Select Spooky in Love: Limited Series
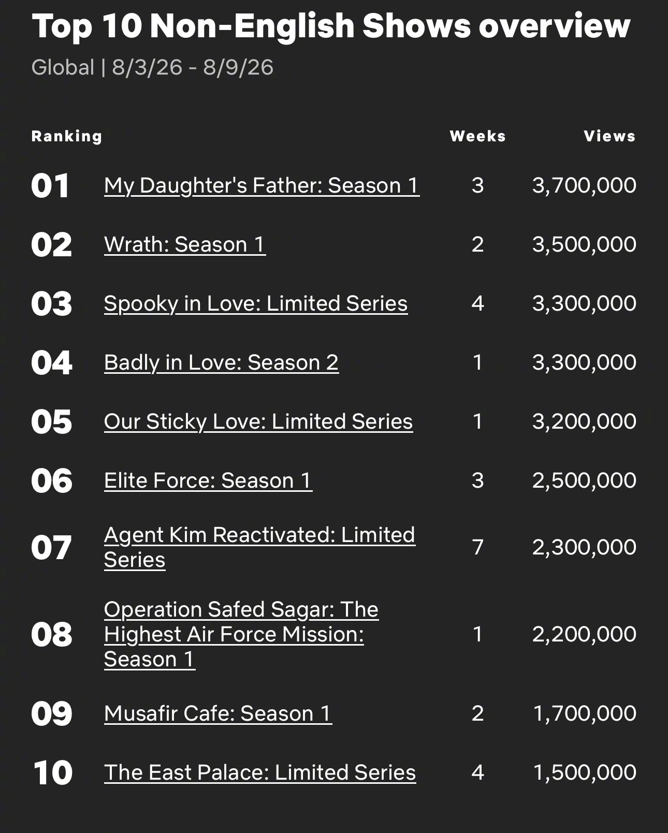 [256, 303]
